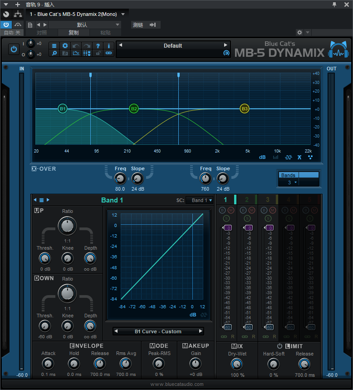This screenshot has width=353, height=390.
Task: Select band tab 3
Action: tap(268, 200)
